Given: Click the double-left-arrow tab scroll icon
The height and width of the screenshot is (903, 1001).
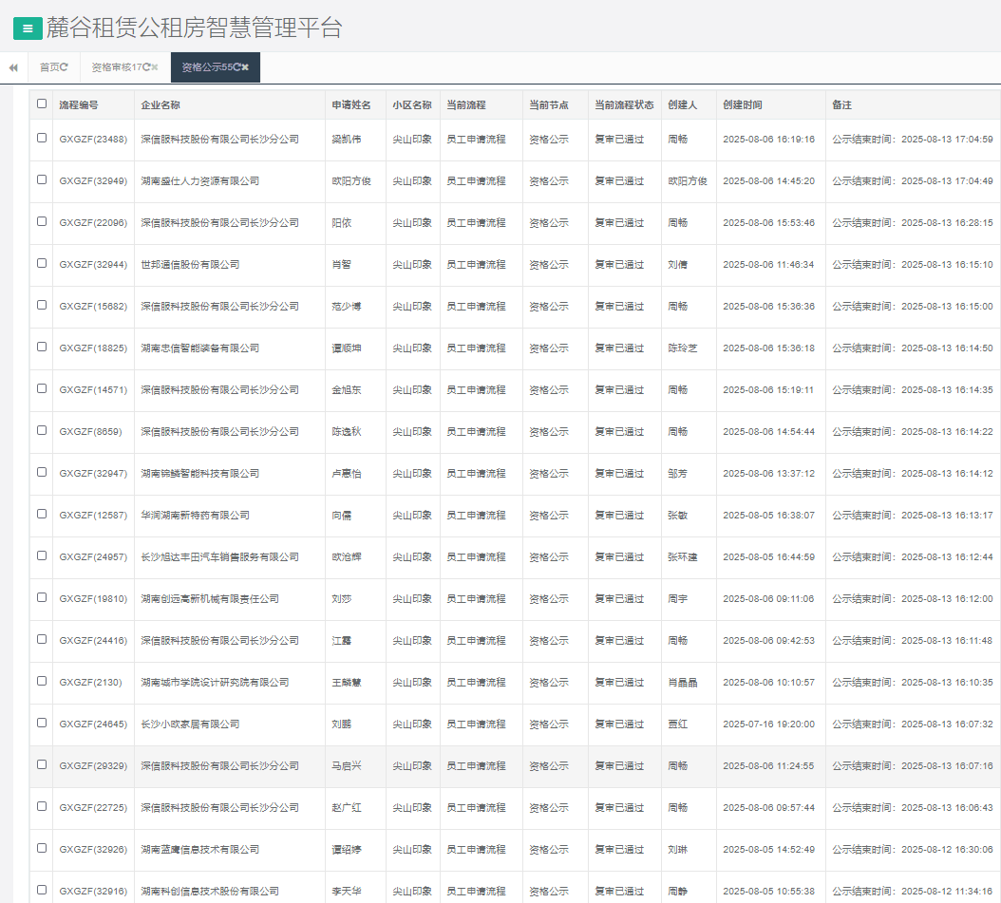Looking at the screenshot, I should click(x=13, y=67).
